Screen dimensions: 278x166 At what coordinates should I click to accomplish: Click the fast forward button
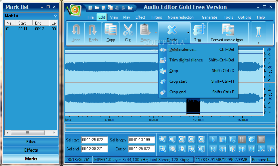(242, 149)
